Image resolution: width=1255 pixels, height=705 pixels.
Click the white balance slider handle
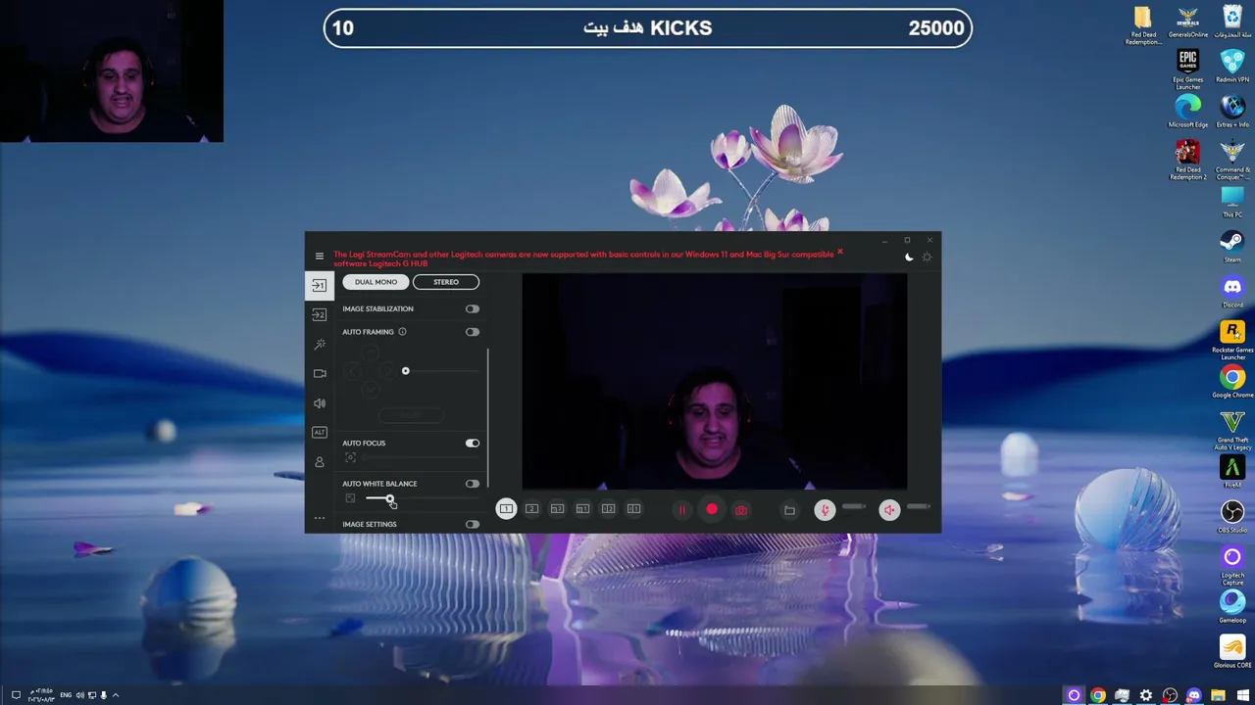389,499
